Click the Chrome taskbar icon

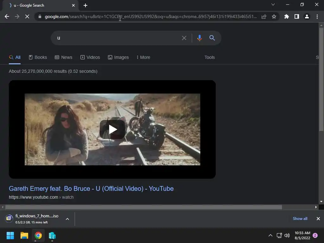tap(38, 235)
